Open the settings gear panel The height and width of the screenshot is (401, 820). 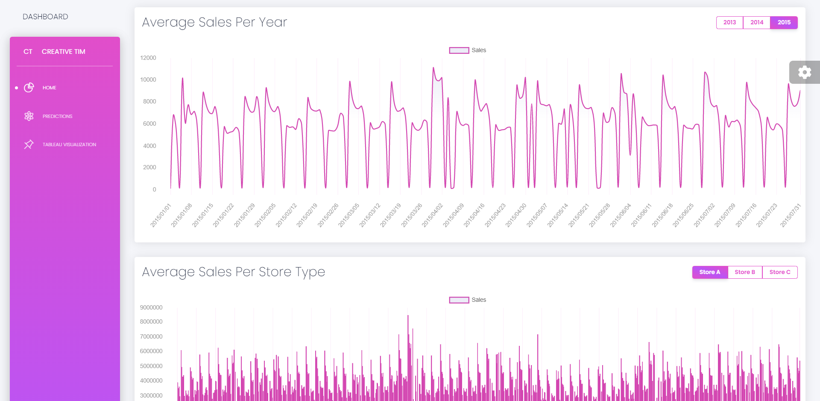[x=805, y=72]
